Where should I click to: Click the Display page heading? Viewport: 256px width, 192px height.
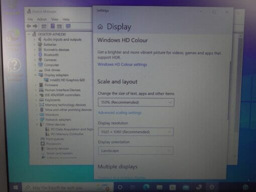pos(119,27)
